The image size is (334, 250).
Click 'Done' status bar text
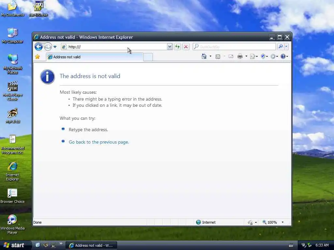[x=38, y=222]
